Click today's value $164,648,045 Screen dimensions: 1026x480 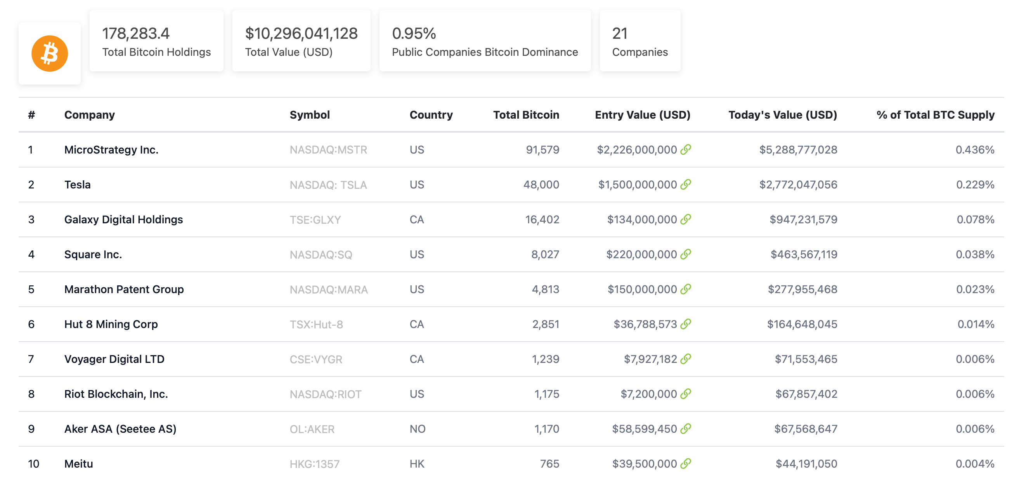802,325
